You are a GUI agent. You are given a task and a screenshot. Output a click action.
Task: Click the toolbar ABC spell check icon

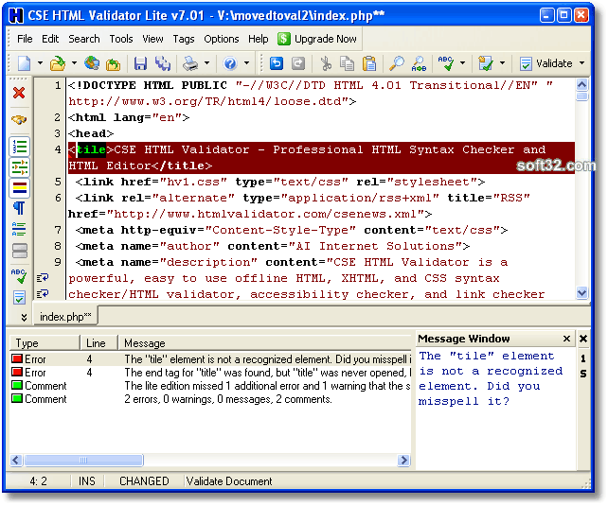coord(445,63)
